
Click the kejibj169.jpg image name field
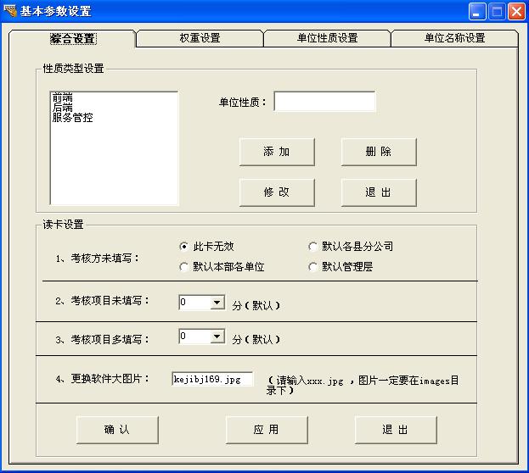pyautogui.click(x=212, y=379)
